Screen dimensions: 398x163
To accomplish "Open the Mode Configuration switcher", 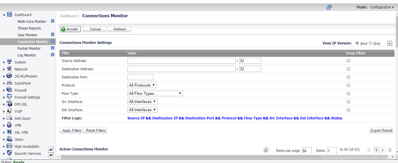I will tap(382, 7).
